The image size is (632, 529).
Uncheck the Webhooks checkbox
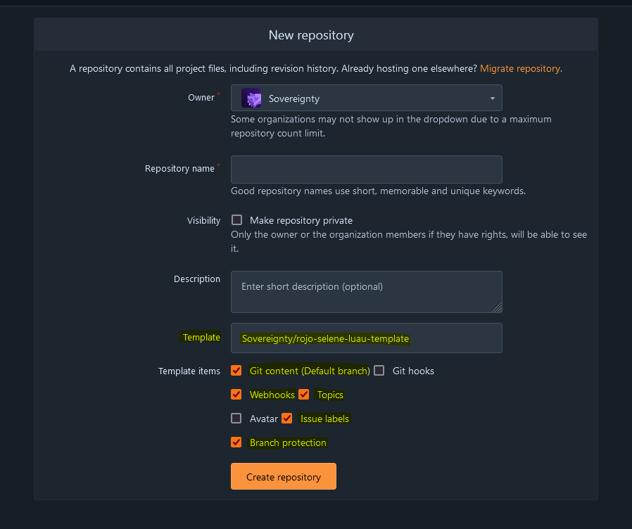pyautogui.click(x=236, y=395)
